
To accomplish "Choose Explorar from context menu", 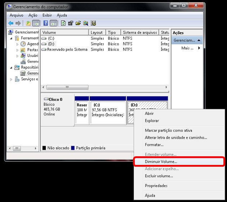I will 179,121.
